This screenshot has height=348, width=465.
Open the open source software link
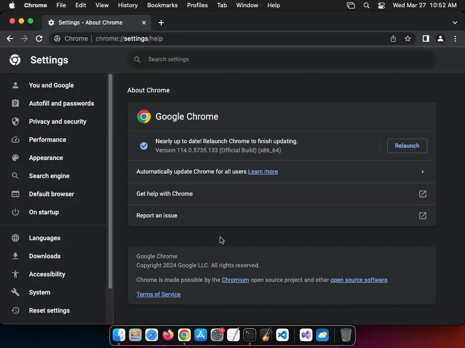(x=359, y=280)
